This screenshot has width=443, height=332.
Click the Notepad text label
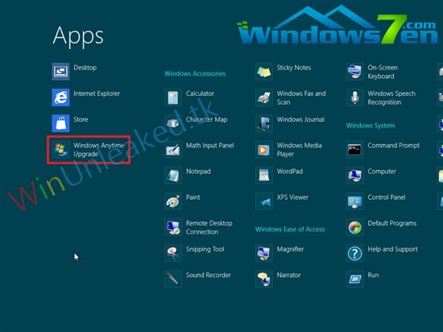(198, 172)
